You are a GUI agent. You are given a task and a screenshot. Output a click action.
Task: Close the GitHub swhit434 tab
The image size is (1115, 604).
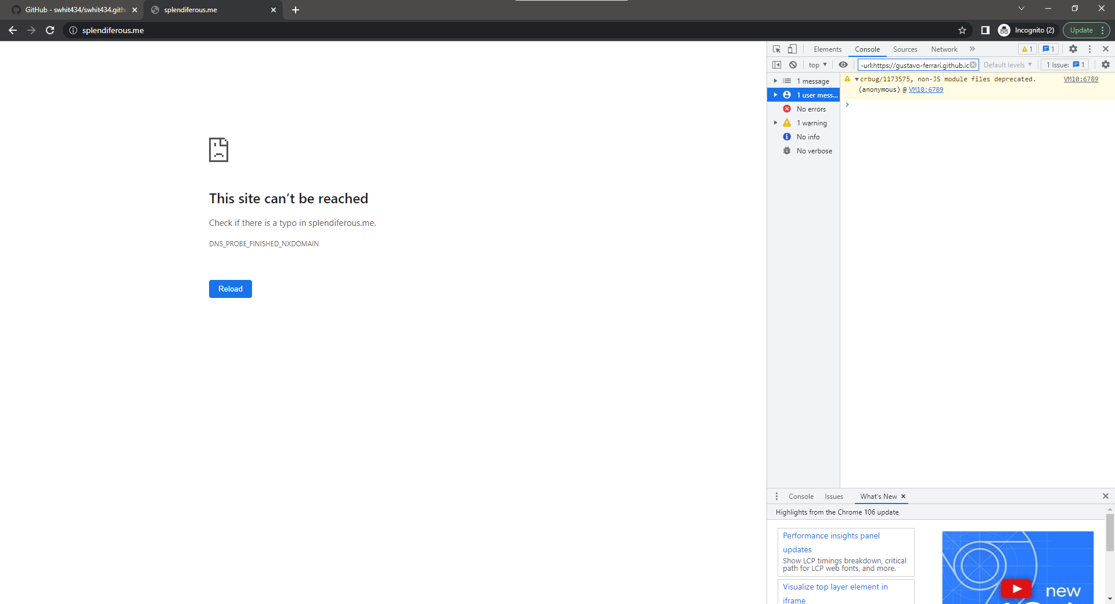[x=135, y=10]
